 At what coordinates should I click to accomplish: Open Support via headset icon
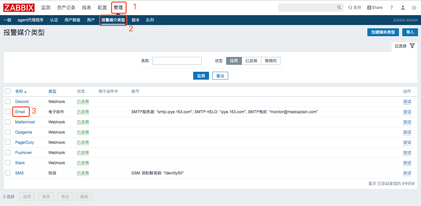pos(350,8)
